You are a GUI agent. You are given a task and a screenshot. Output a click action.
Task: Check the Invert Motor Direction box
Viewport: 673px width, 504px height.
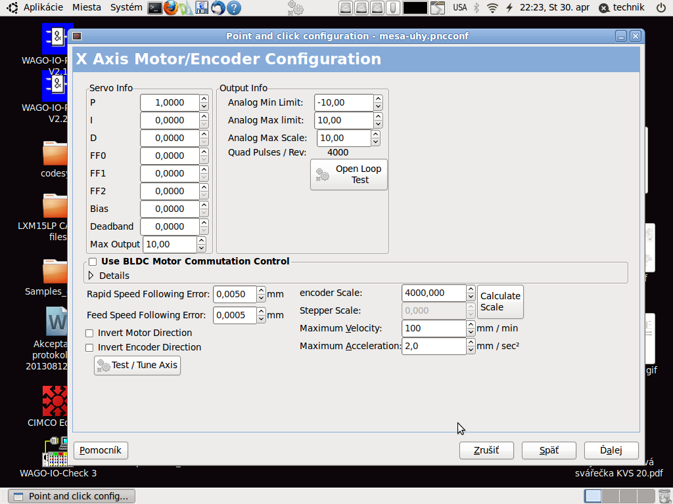pos(90,333)
